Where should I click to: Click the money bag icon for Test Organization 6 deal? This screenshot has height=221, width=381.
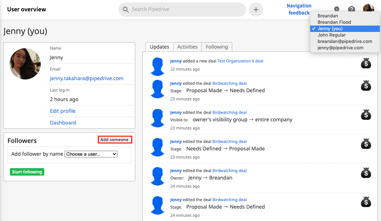366,63
